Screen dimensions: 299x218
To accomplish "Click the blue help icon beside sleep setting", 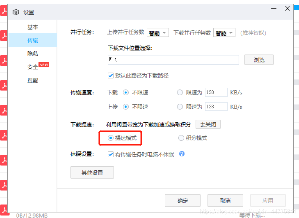I will point(182,154).
